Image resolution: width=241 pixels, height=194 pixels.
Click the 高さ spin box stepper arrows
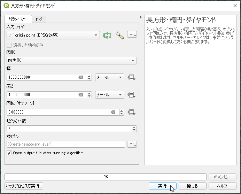click(89, 95)
